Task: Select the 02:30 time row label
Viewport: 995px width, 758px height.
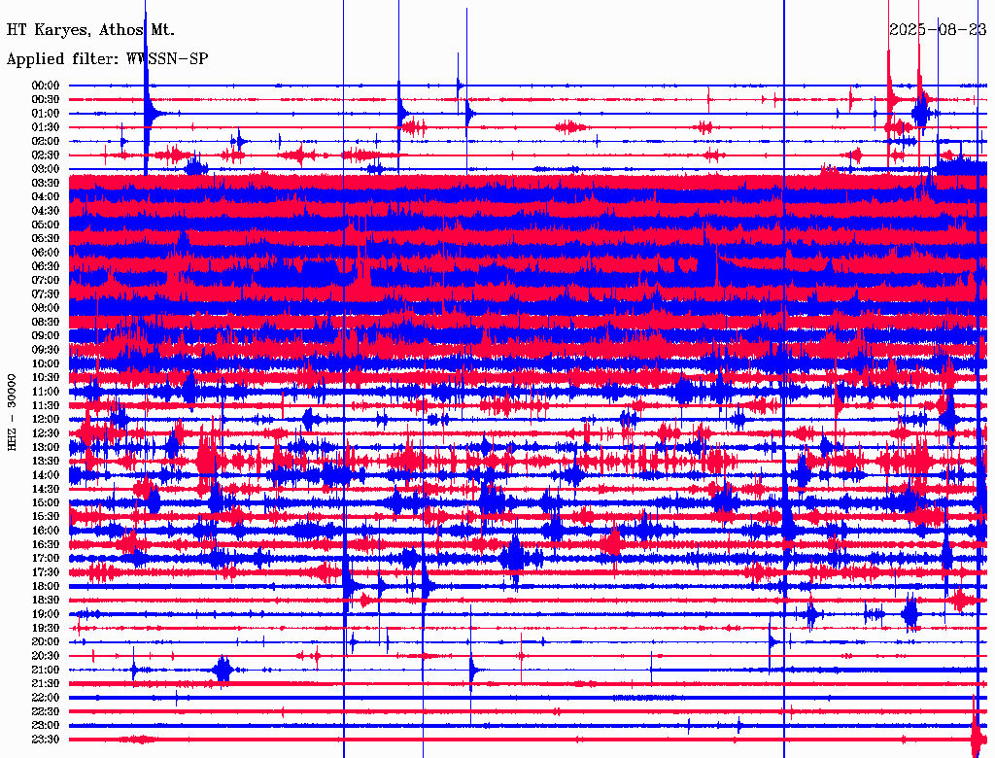Action: pos(46,155)
